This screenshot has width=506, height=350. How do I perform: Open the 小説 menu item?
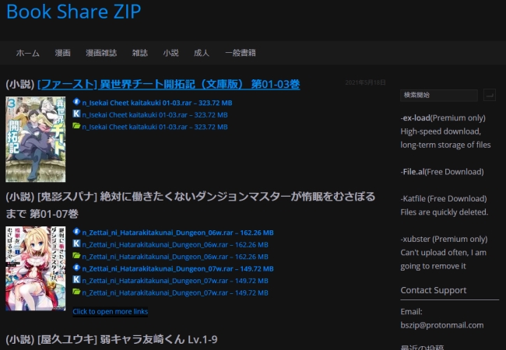click(170, 53)
